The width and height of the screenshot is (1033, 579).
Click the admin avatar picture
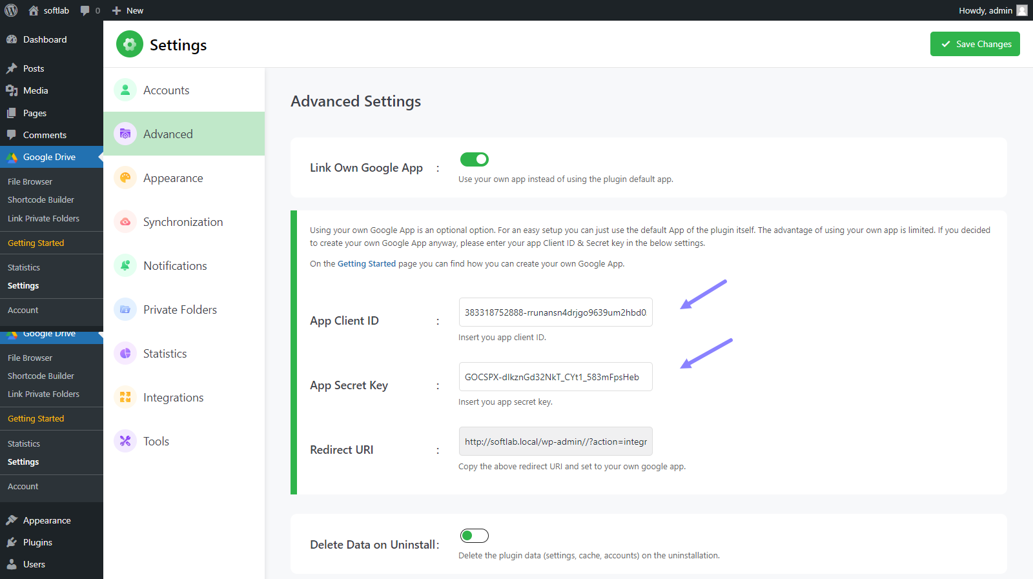click(x=1022, y=10)
